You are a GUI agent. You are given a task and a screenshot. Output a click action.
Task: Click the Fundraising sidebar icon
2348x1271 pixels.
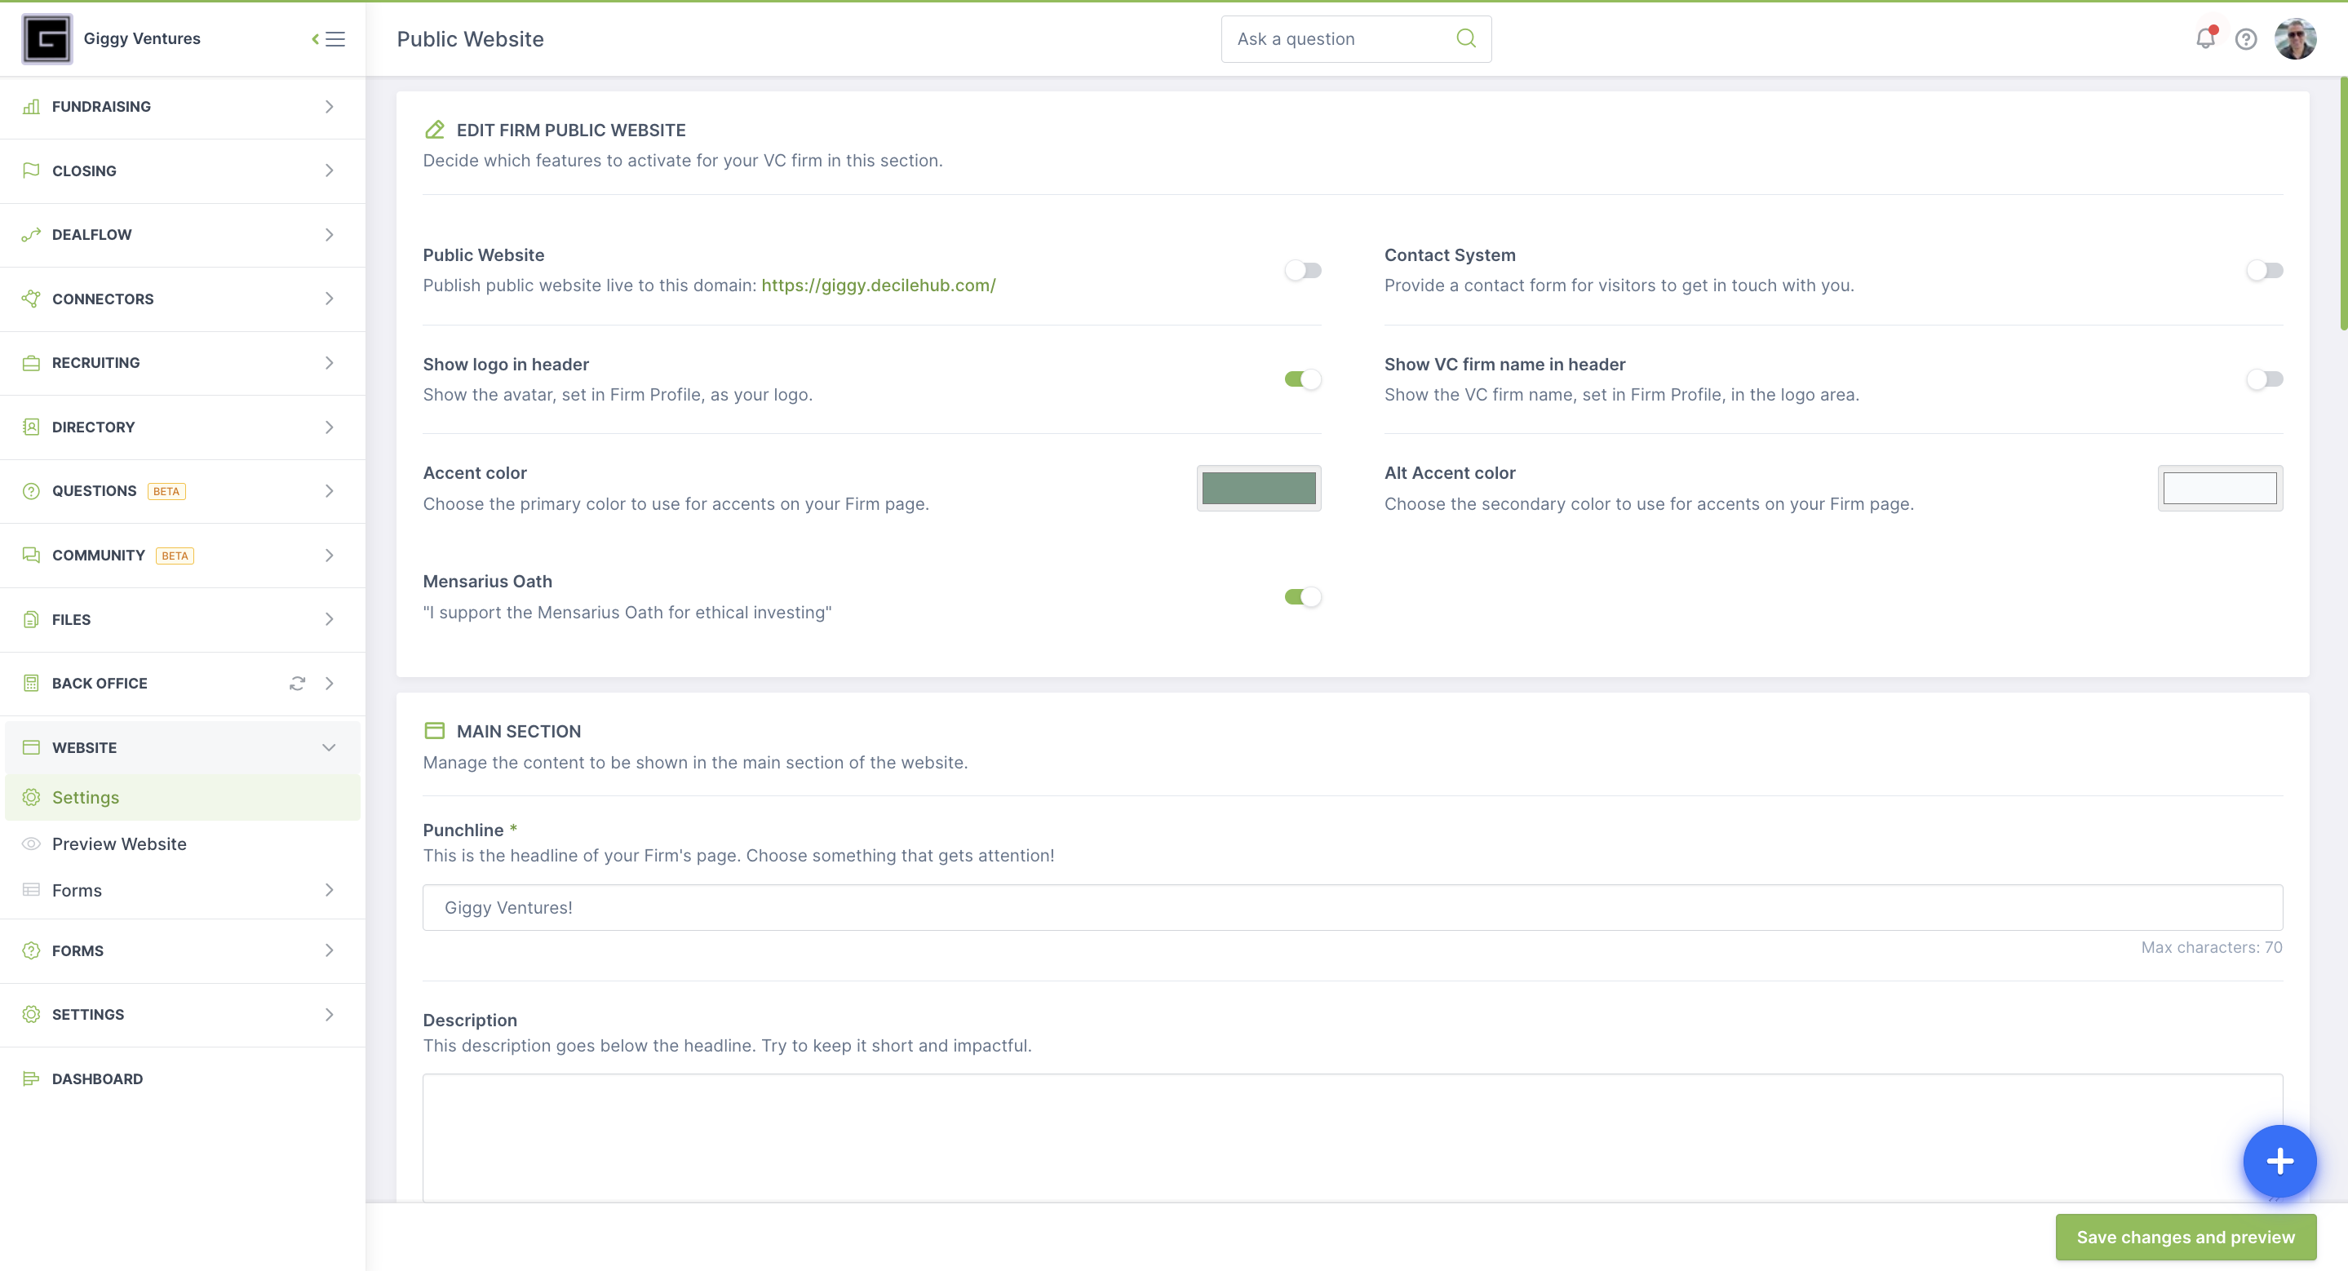click(x=31, y=105)
